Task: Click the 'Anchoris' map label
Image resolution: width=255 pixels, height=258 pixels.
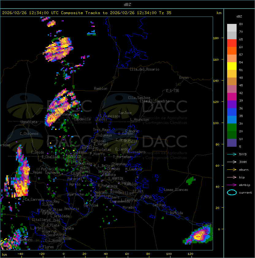Action: [x=72, y=209]
